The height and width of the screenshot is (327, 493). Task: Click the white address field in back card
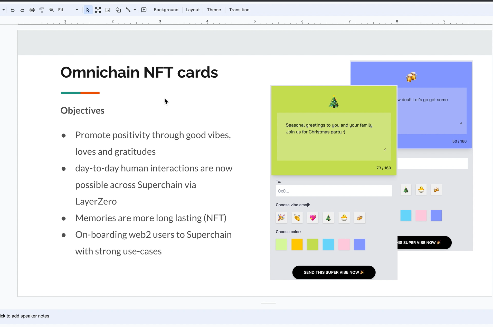click(x=433, y=163)
